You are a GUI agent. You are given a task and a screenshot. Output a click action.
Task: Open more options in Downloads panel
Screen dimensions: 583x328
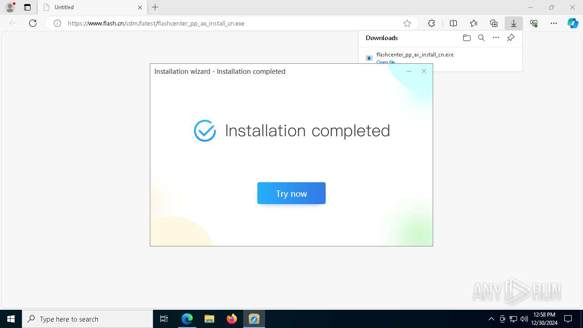(x=496, y=38)
